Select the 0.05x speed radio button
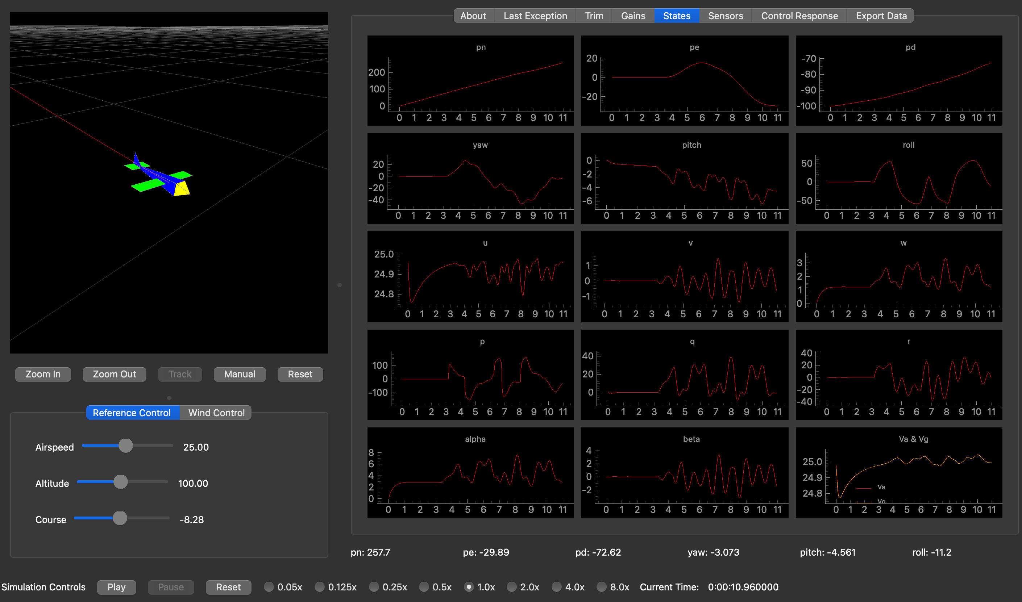1022x602 pixels. [269, 587]
